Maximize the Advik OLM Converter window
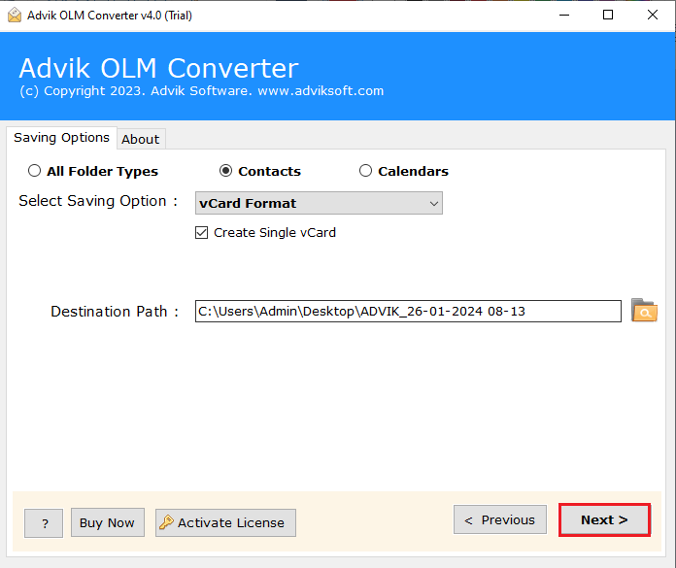This screenshot has height=568, width=676. tap(608, 16)
